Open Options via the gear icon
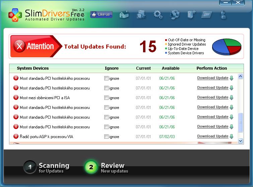The width and height of the screenshot is (253, 187). [x=158, y=14]
